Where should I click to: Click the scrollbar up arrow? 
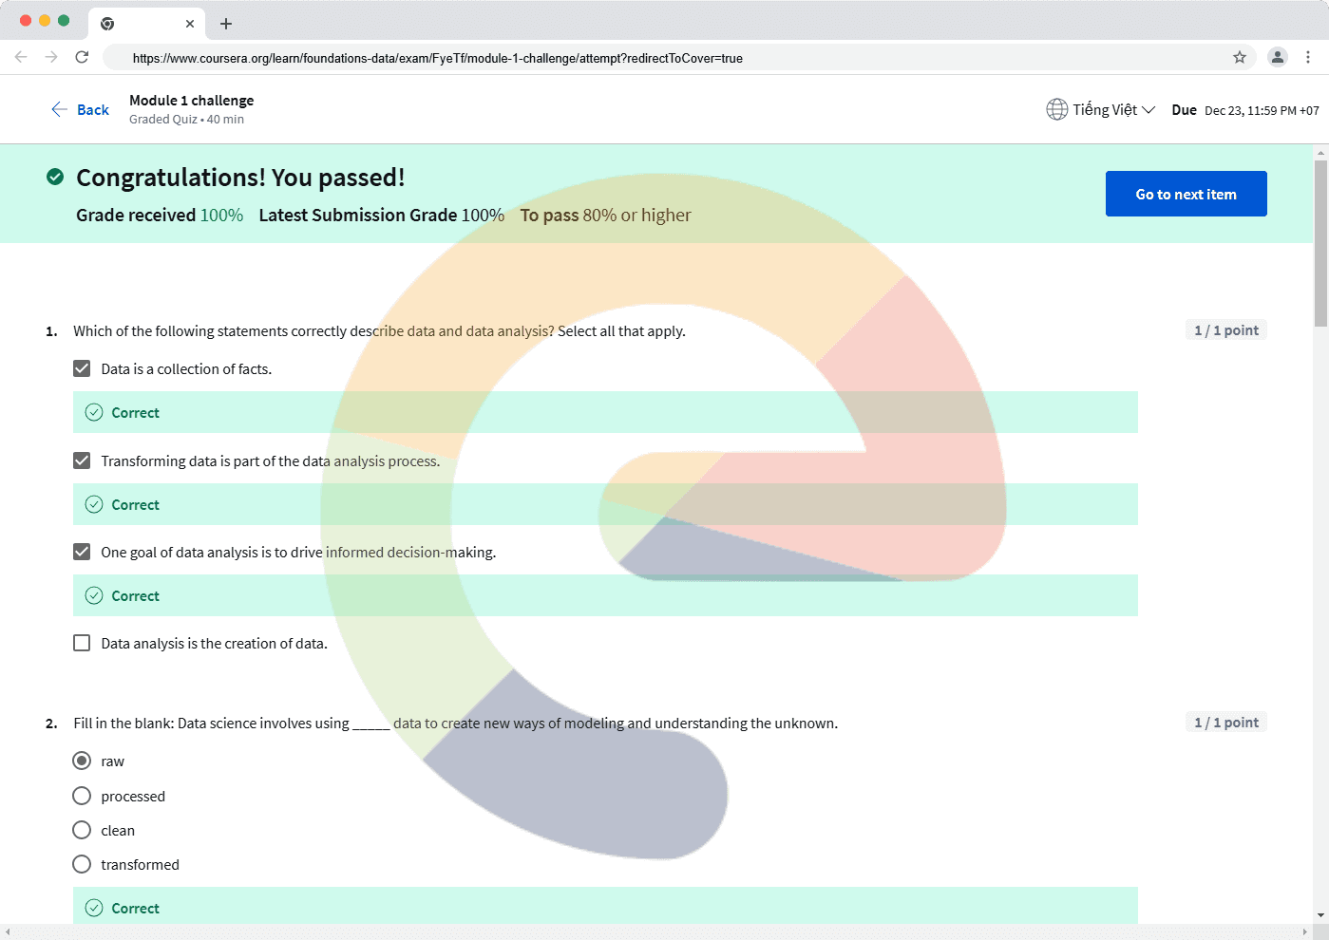(1320, 152)
